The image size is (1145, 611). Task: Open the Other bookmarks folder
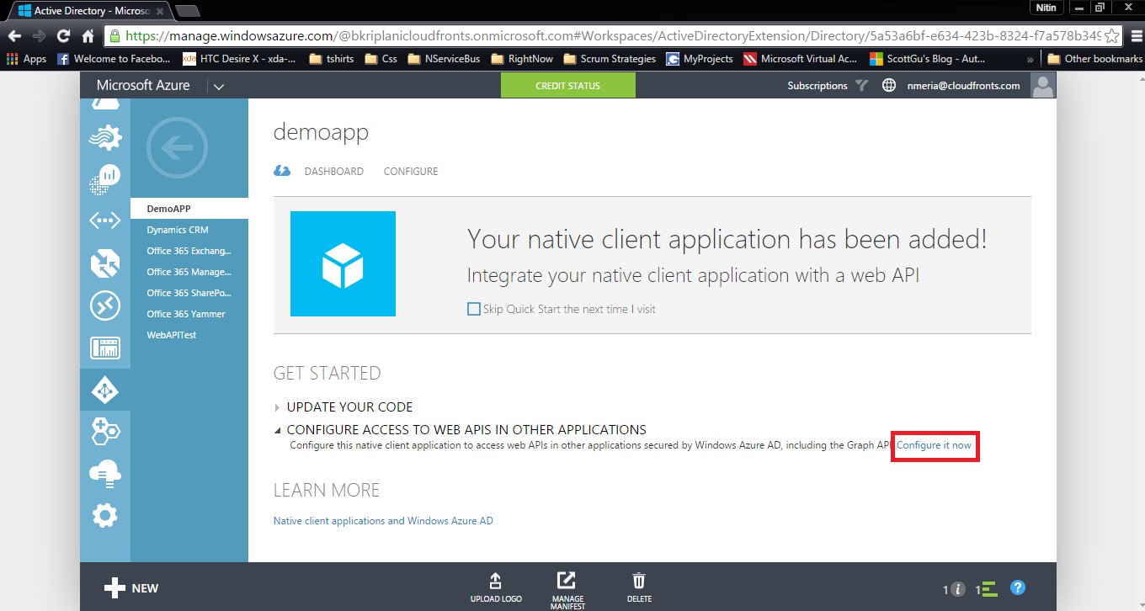(1094, 59)
